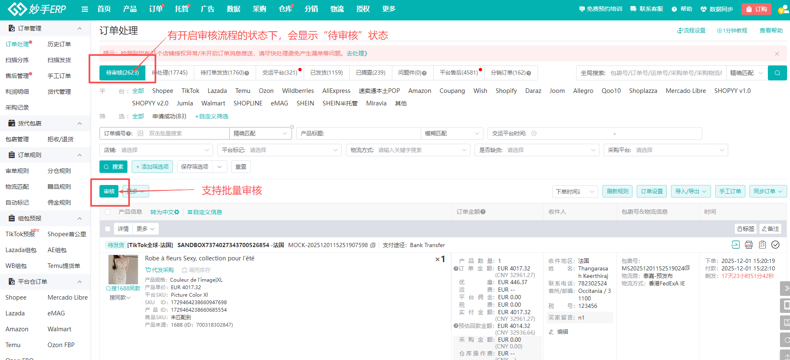Click the 重置 reset button

pos(241,167)
